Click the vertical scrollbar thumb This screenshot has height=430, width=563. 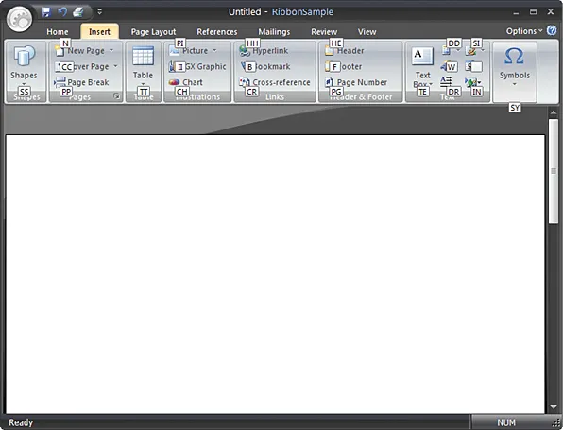[554, 171]
